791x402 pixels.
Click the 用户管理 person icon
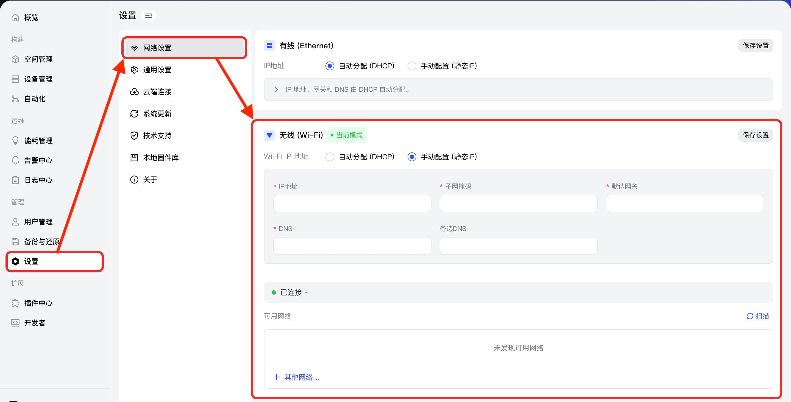[x=15, y=222]
